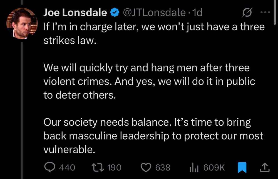
Task: Open the 440 replies count
Action: point(67,167)
